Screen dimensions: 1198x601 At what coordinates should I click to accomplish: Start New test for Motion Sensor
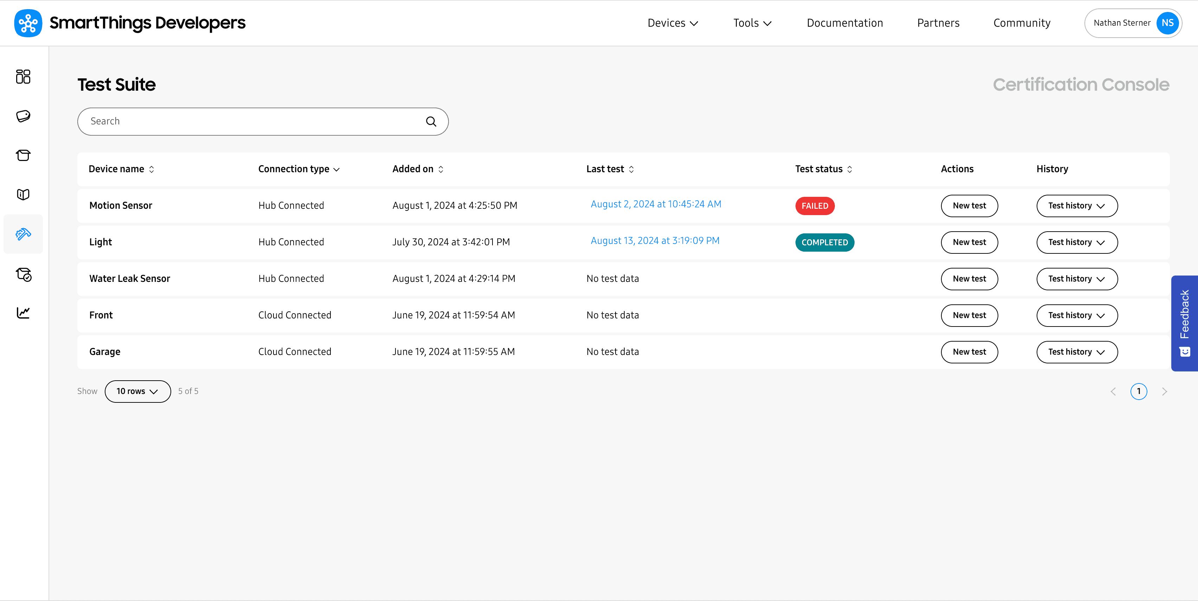coord(969,206)
